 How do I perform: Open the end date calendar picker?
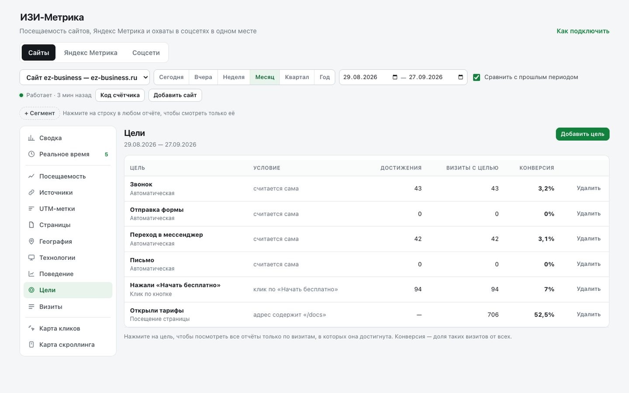(460, 77)
